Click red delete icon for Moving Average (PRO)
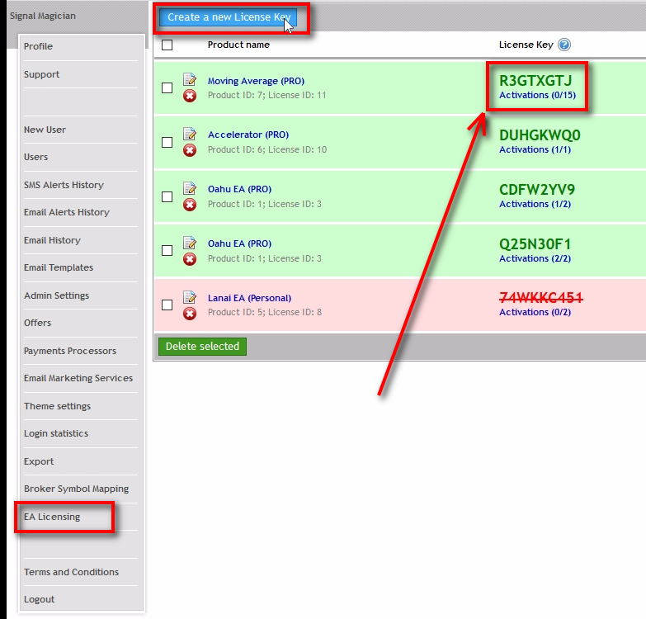 [190, 96]
